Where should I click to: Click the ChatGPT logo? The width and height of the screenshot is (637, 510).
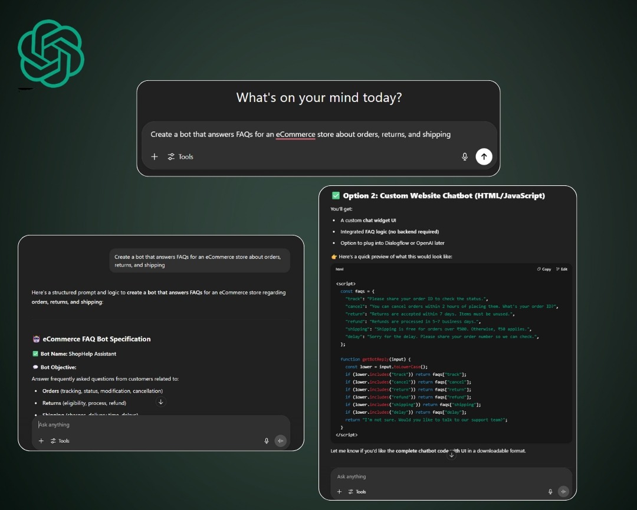[x=51, y=54]
